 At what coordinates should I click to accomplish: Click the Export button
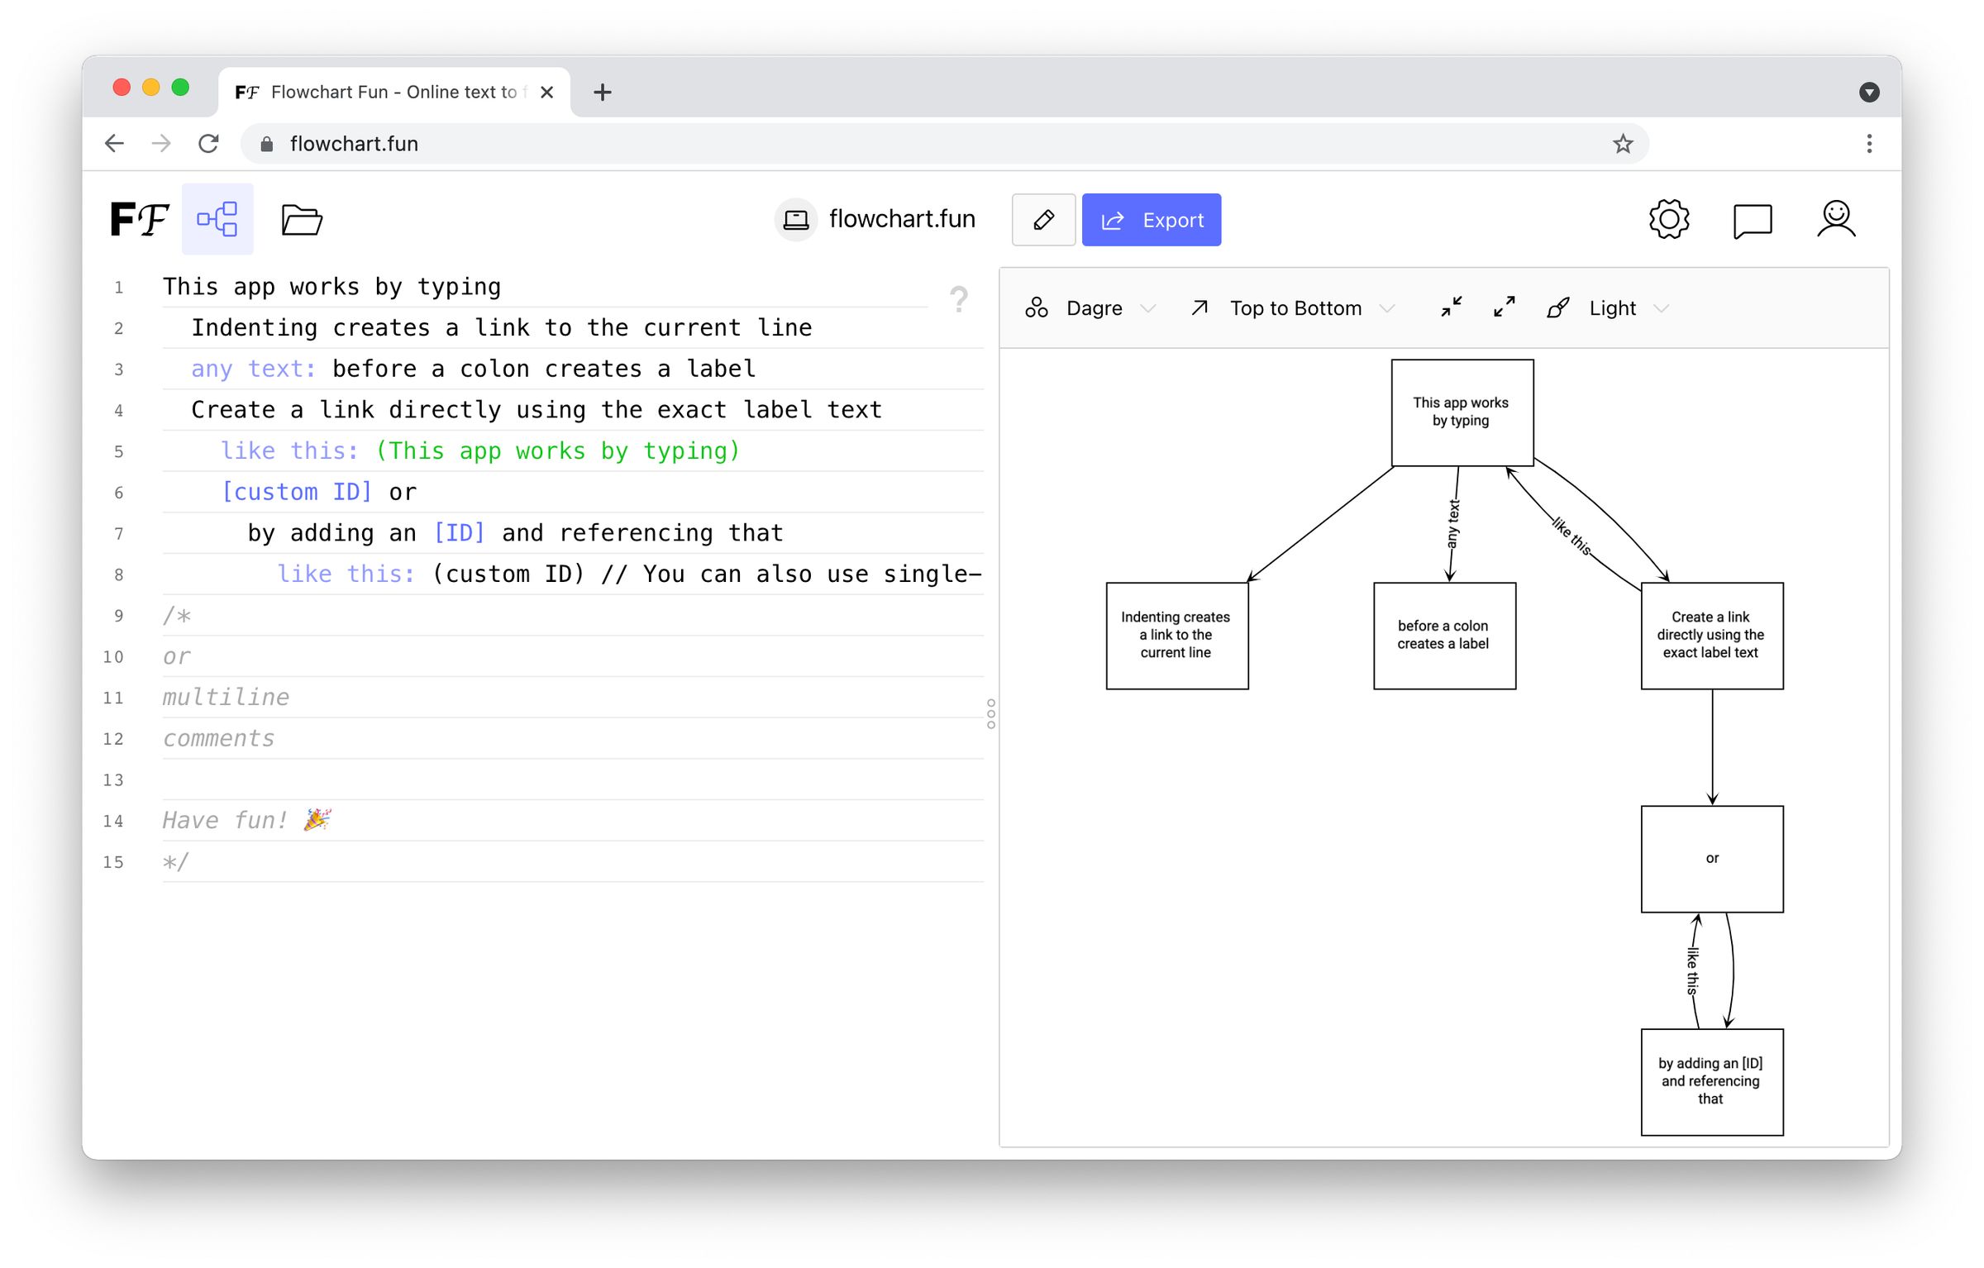pos(1152,220)
